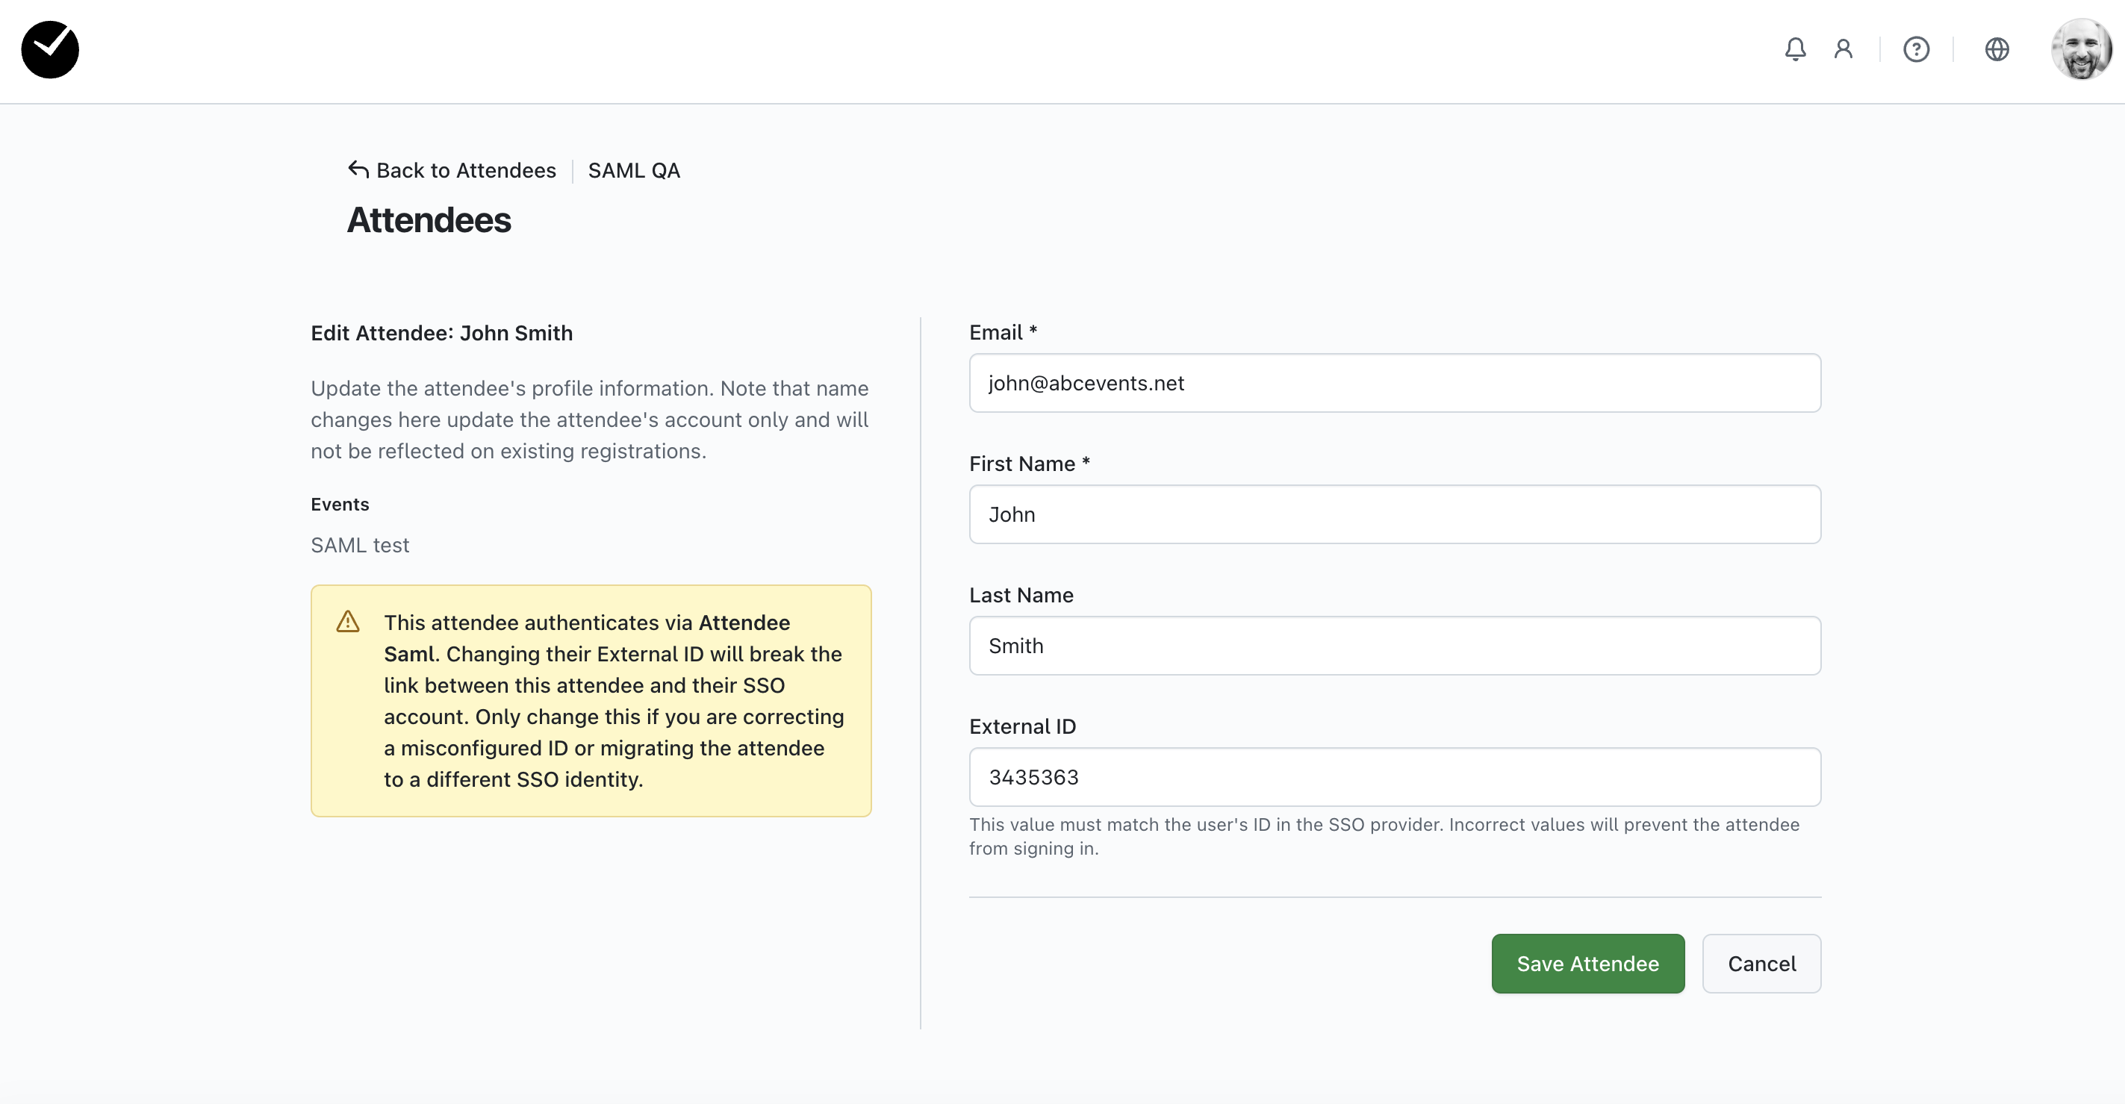The height and width of the screenshot is (1104, 2125).
Task: Click the globe language icon
Action: pos(1997,49)
